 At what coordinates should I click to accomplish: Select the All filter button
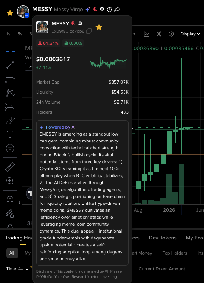click(12, 253)
